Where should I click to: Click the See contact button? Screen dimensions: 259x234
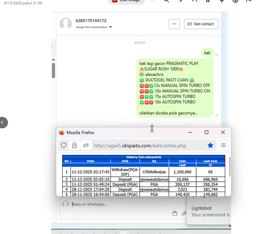(x=201, y=24)
